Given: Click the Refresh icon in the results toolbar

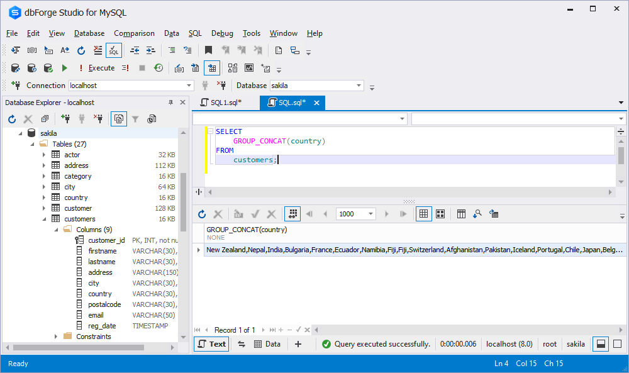Looking at the screenshot, I should 202,214.
